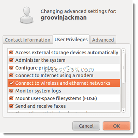Click the scrollbar up arrow
The image size is (138, 138).
tap(124, 51)
